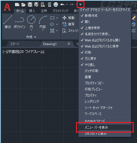Screen dimensions: 137x143
Task: Open Quick Access toolbar customize dropdown arrow
Action: tap(80, 5)
